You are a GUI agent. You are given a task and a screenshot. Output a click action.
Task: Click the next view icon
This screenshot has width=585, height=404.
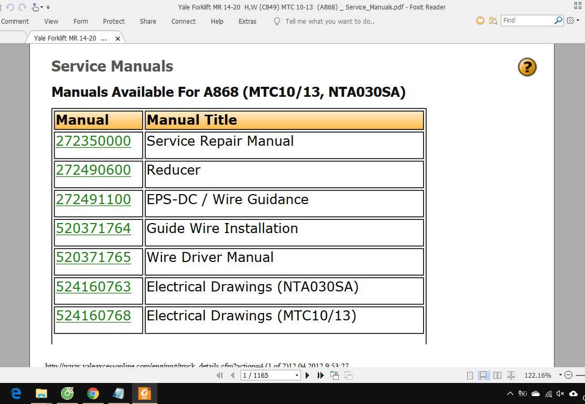point(348,376)
